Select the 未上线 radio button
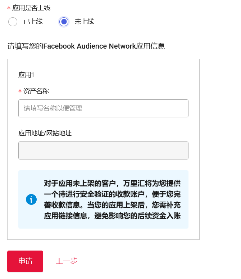This screenshot has width=241, height=279. [64, 22]
